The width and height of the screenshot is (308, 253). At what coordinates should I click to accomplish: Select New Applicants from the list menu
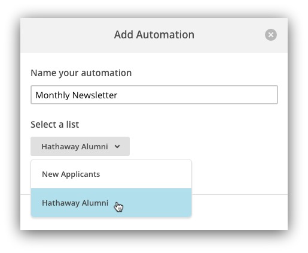(x=111, y=174)
